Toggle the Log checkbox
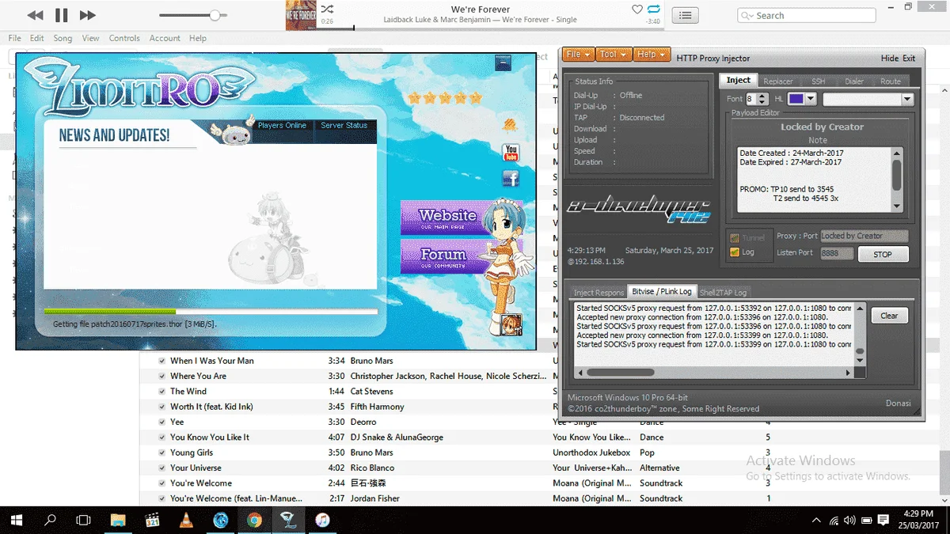This screenshot has height=534, width=950. [x=734, y=252]
